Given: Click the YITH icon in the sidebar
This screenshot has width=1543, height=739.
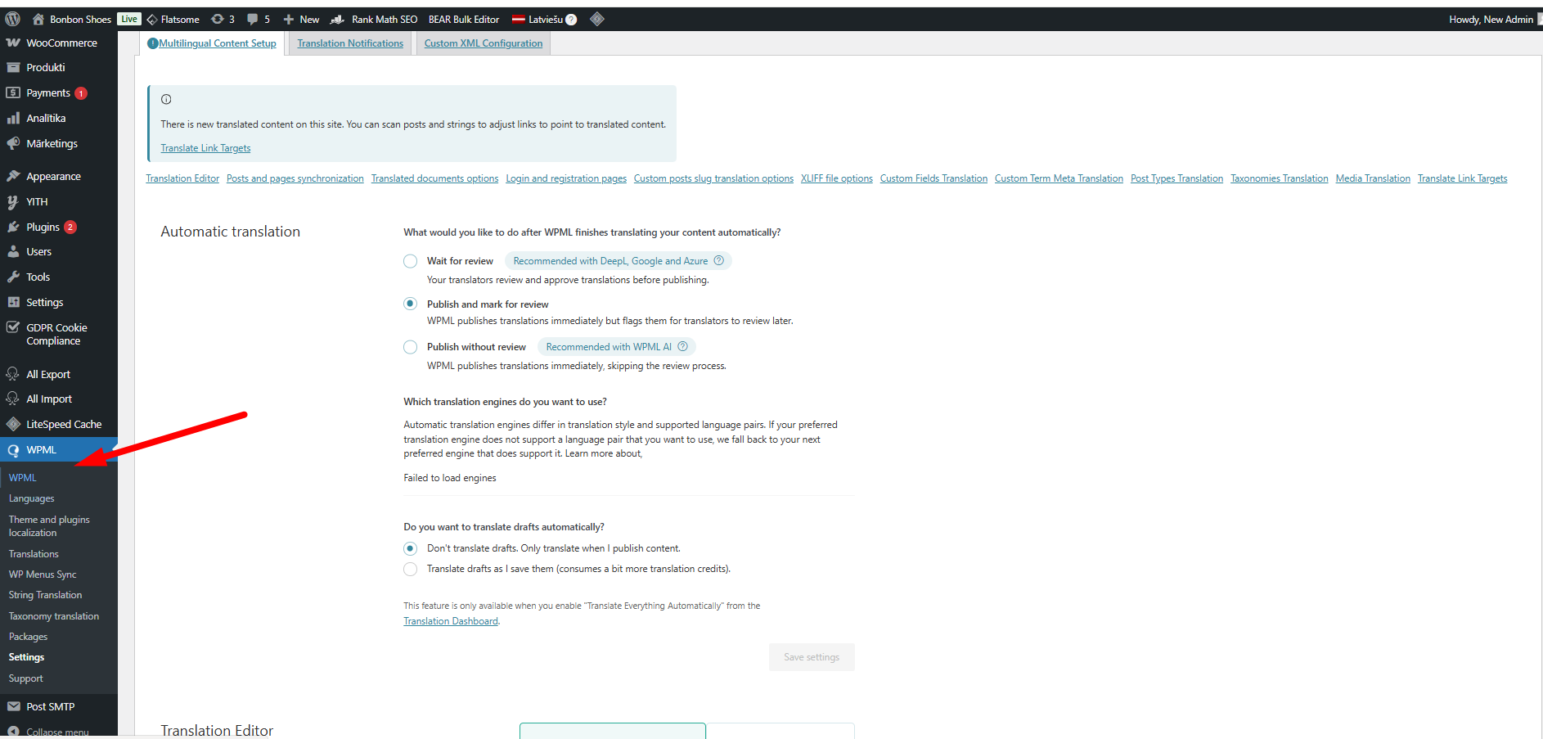Looking at the screenshot, I should (x=13, y=201).
